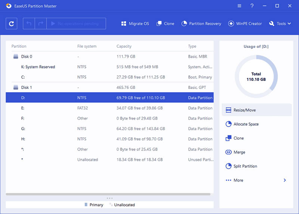Image resolution: width=299 pixels, height=214 pixels.
Task: Click the WinPE Creator plus icon
Action: pos(231,24)
